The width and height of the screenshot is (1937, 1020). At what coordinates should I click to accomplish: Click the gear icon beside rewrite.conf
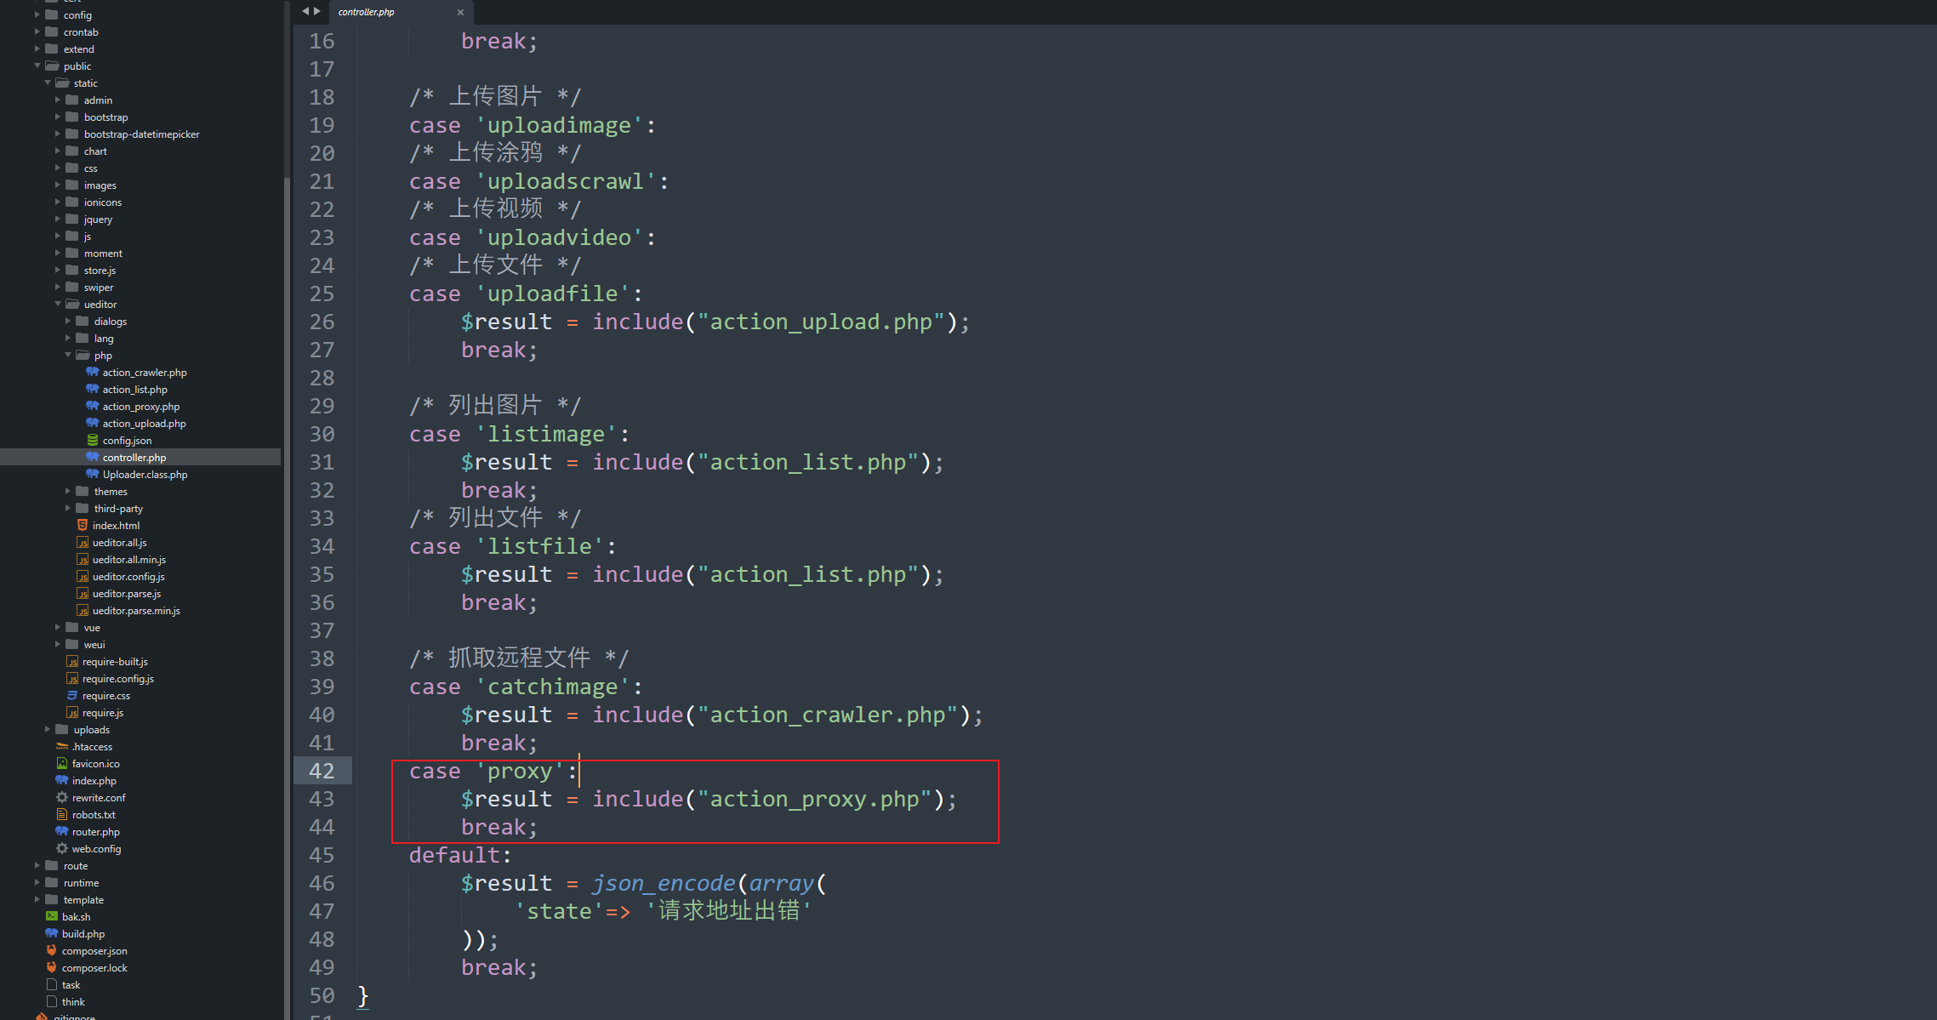tap(62, 797)
